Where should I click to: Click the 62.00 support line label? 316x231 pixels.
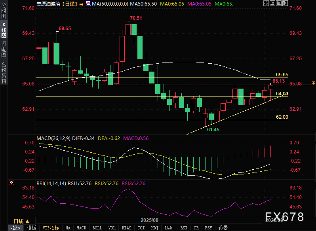pyautogui.click(x=282, y=117)
